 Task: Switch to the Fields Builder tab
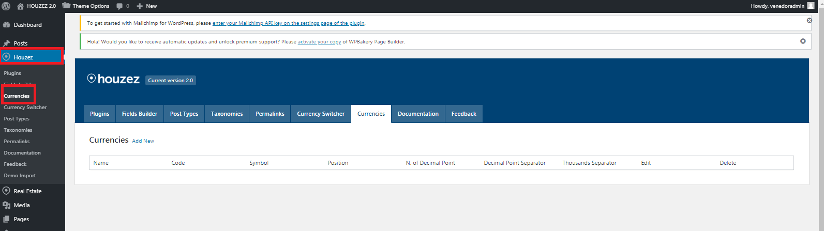(x=140, y=114)
